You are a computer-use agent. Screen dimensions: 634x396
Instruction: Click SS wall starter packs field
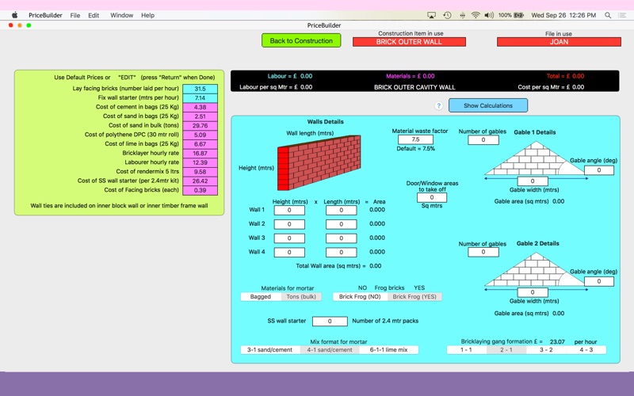[330, 322]
